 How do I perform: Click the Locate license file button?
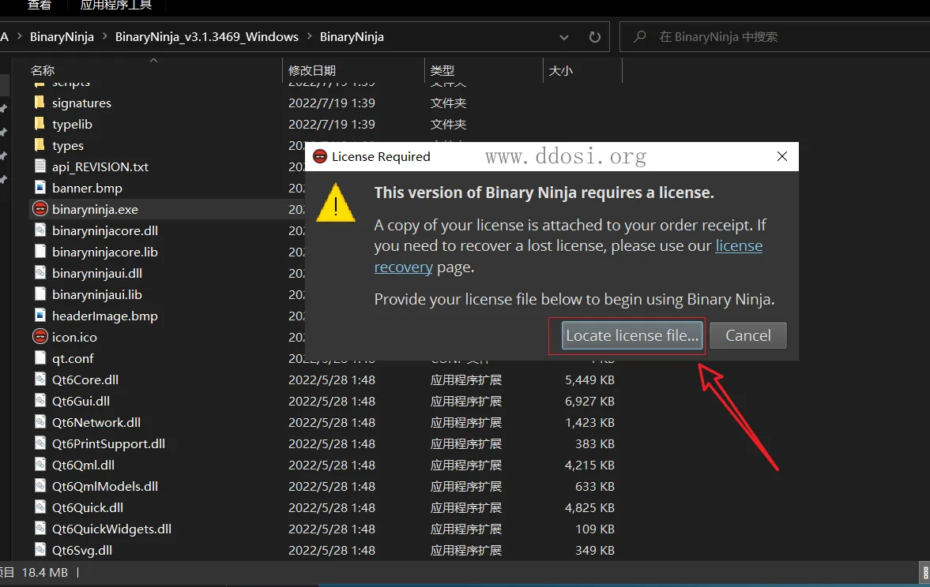(631, 335)
